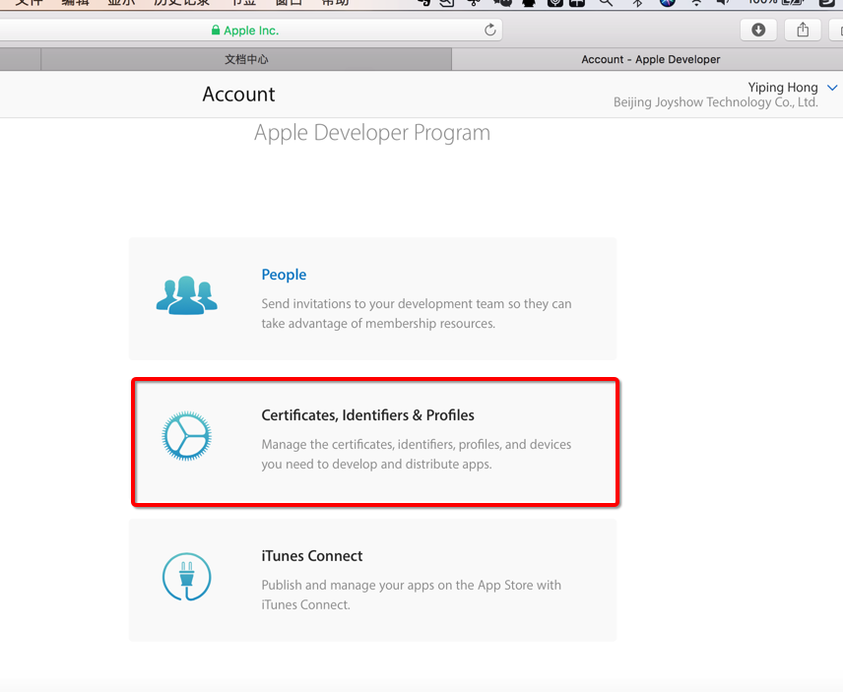This screenshot has height=692, width=843.
Task: Open the Share button in Safari toolbar
Action: tap(803, 31)
